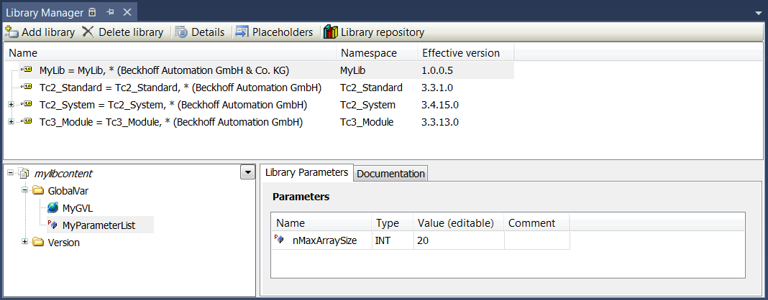Viewport: 768px width, 300px height.
Task: Click the MyLib namespace cell
Action: [352, 71]
